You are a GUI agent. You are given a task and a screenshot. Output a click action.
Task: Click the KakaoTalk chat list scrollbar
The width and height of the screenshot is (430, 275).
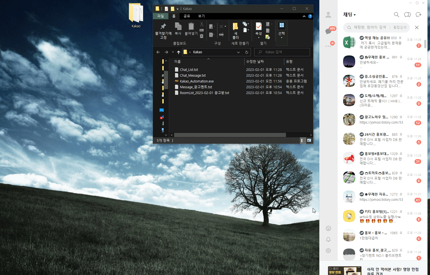point(425,44)
